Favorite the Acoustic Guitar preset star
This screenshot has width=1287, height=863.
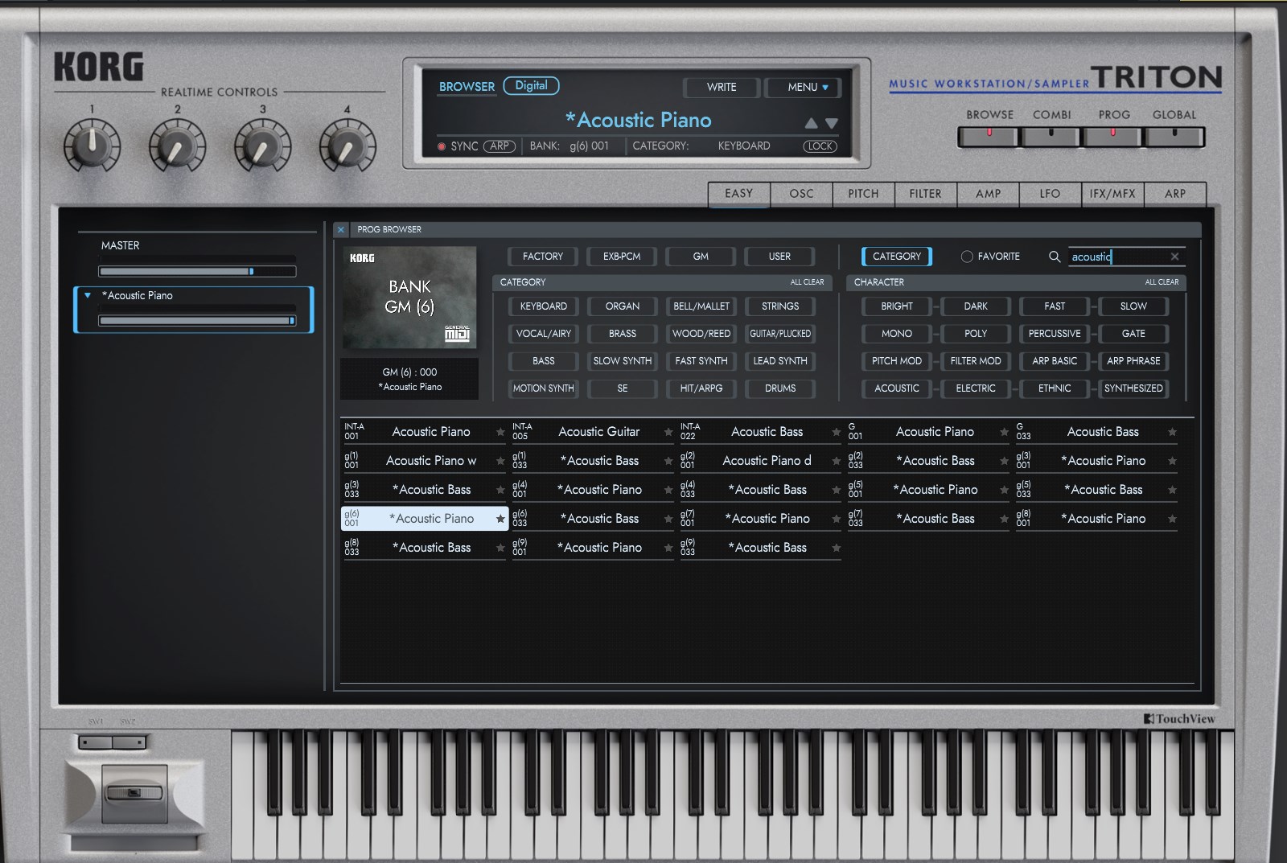pos(668,432)
